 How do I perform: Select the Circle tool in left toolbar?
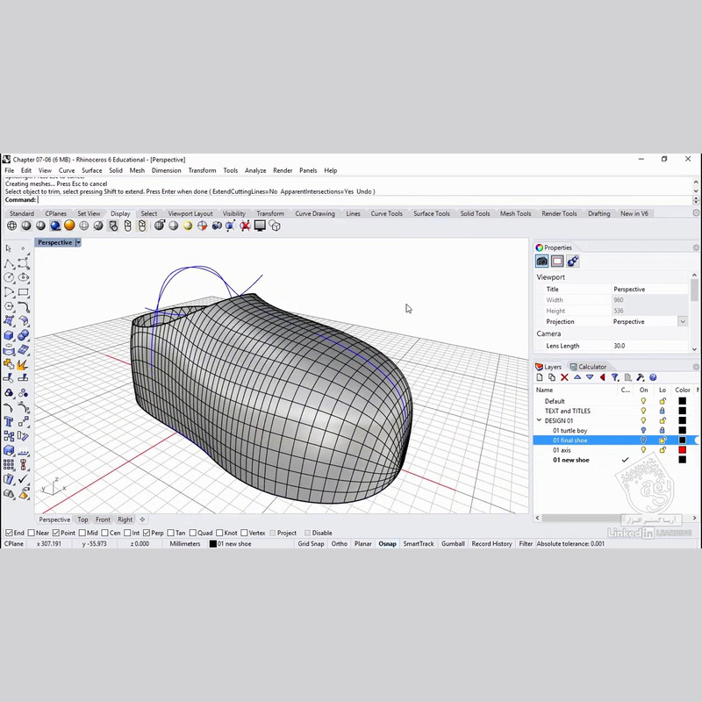(x=9, y=277)
